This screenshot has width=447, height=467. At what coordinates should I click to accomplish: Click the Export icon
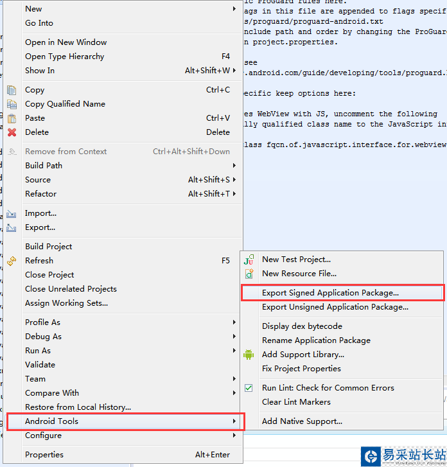pos(12,228)
